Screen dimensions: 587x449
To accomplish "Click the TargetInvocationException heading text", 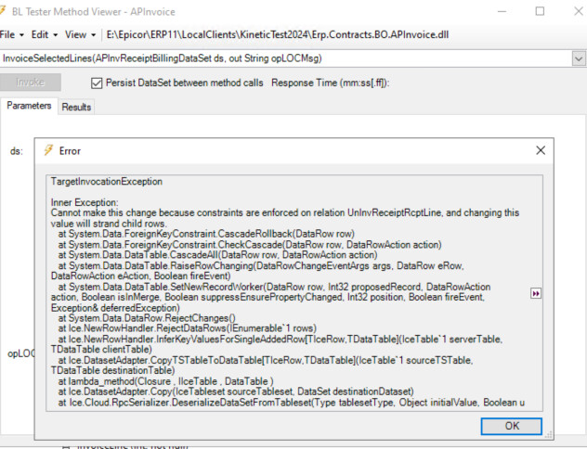I will click(107, 182).
